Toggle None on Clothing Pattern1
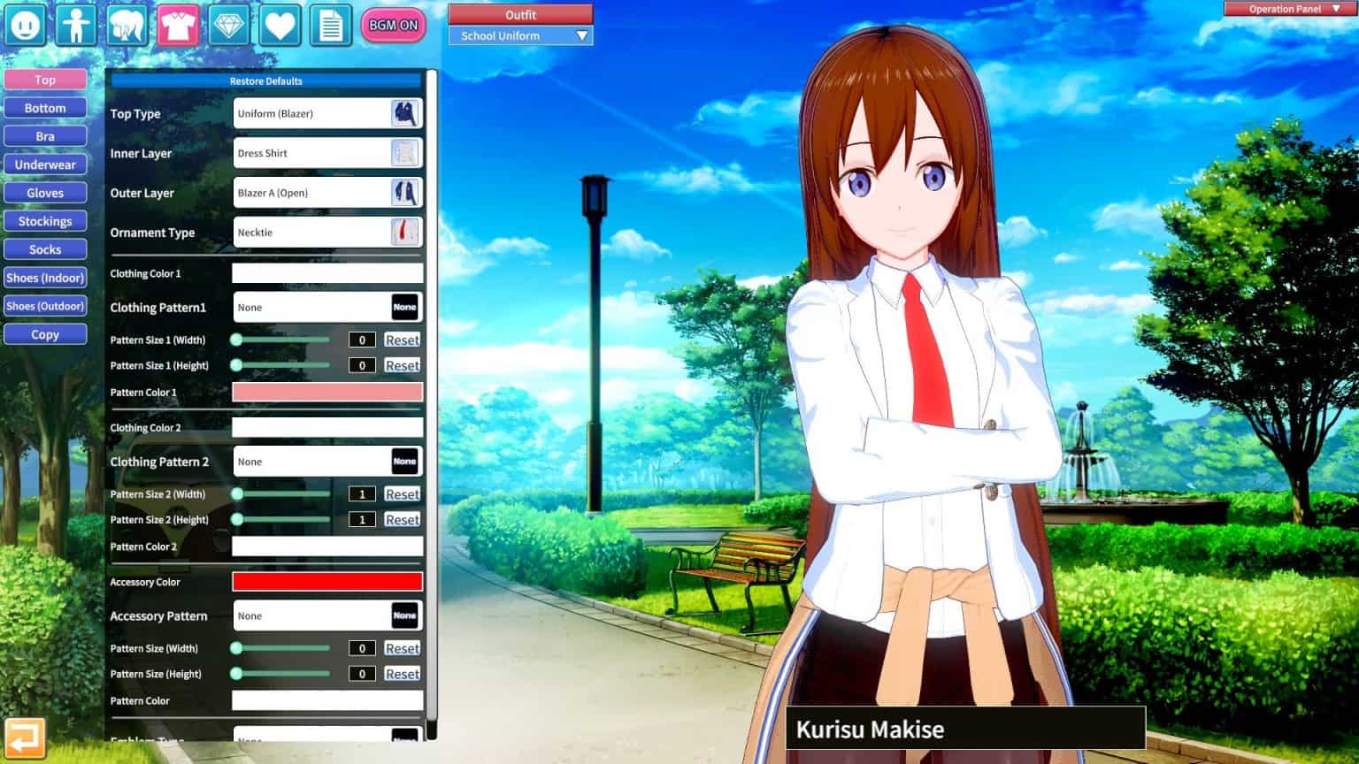The width and height of the screenshot is (1359, 764). pyautogui.click(x=404, y=307)
